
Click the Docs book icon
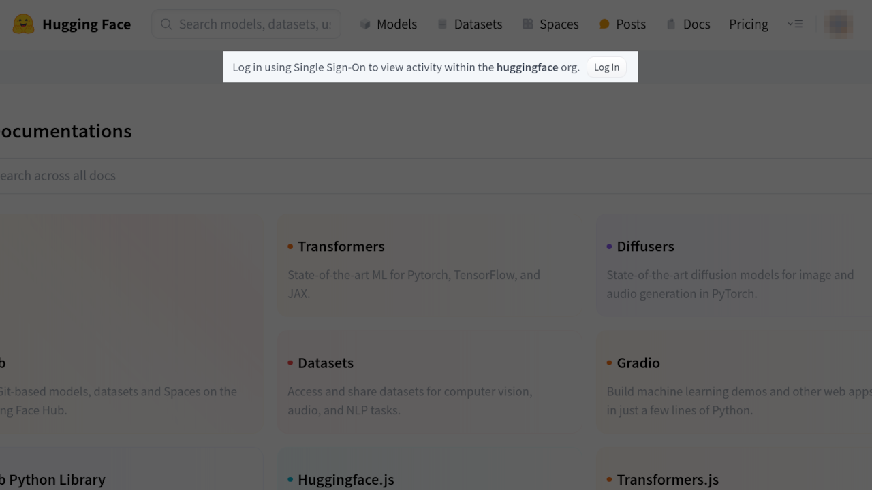pyautogui.click(x=671, y=24)
